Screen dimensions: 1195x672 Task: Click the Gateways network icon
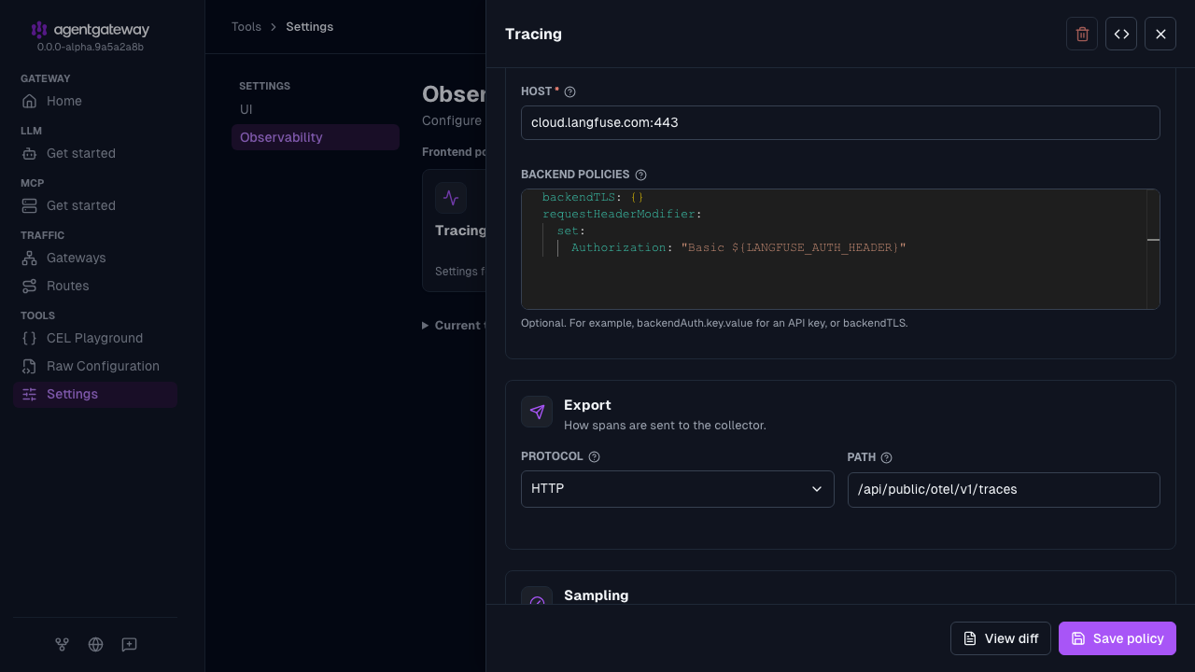click(30, 258)
